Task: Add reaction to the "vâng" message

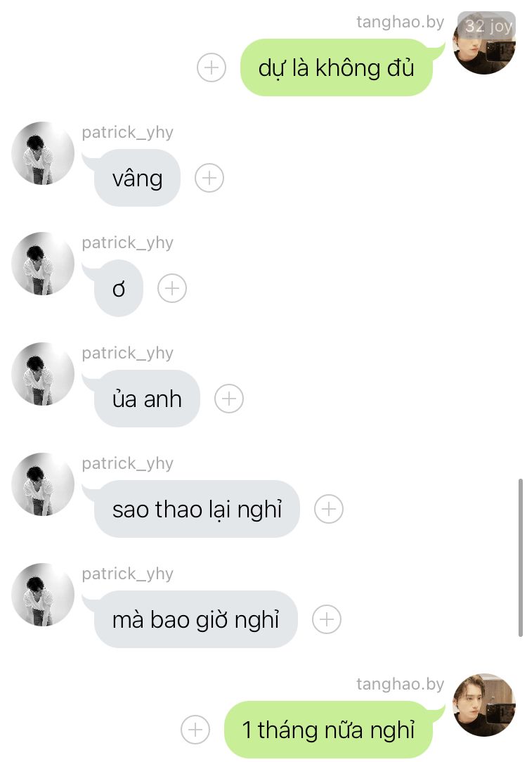Action: pos(209,178)
